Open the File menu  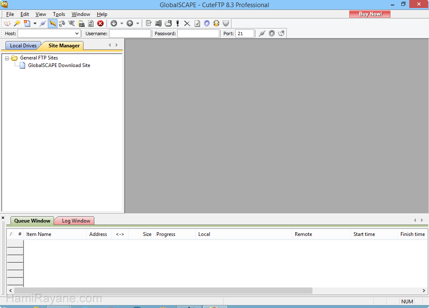(x=10, y=14)
